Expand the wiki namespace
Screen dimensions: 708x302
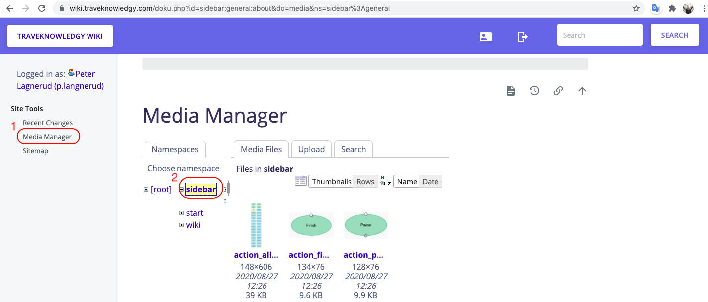(x=181, y=225)
